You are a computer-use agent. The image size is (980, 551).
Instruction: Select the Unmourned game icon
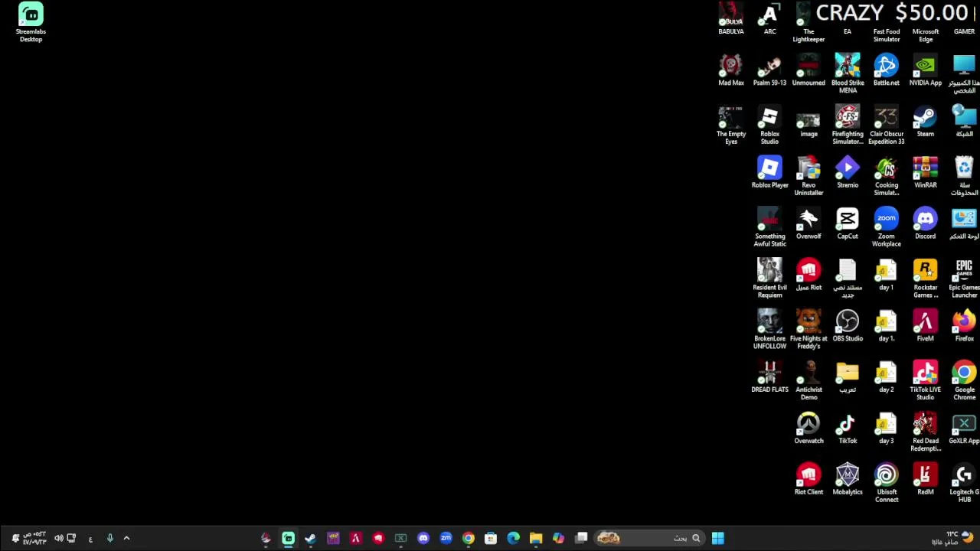pyautogui.click(x=808, y=70)
